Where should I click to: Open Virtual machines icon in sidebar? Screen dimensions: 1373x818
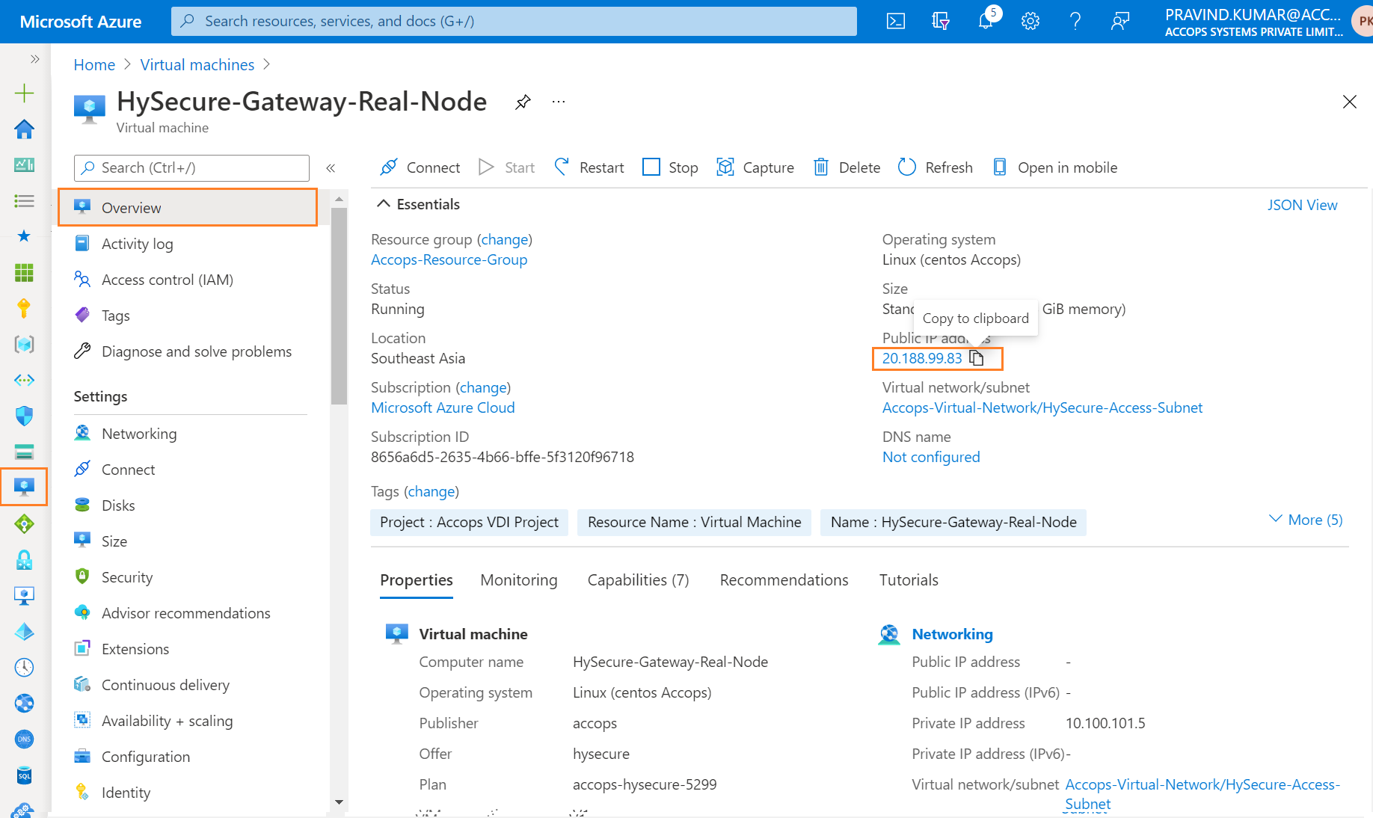24,487
